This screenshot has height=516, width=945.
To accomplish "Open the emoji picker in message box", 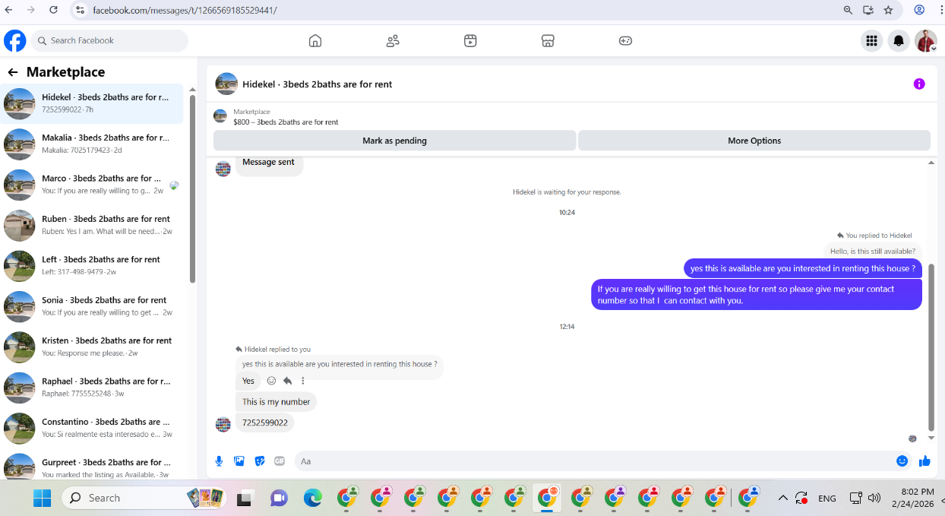I will click(902, 461).
